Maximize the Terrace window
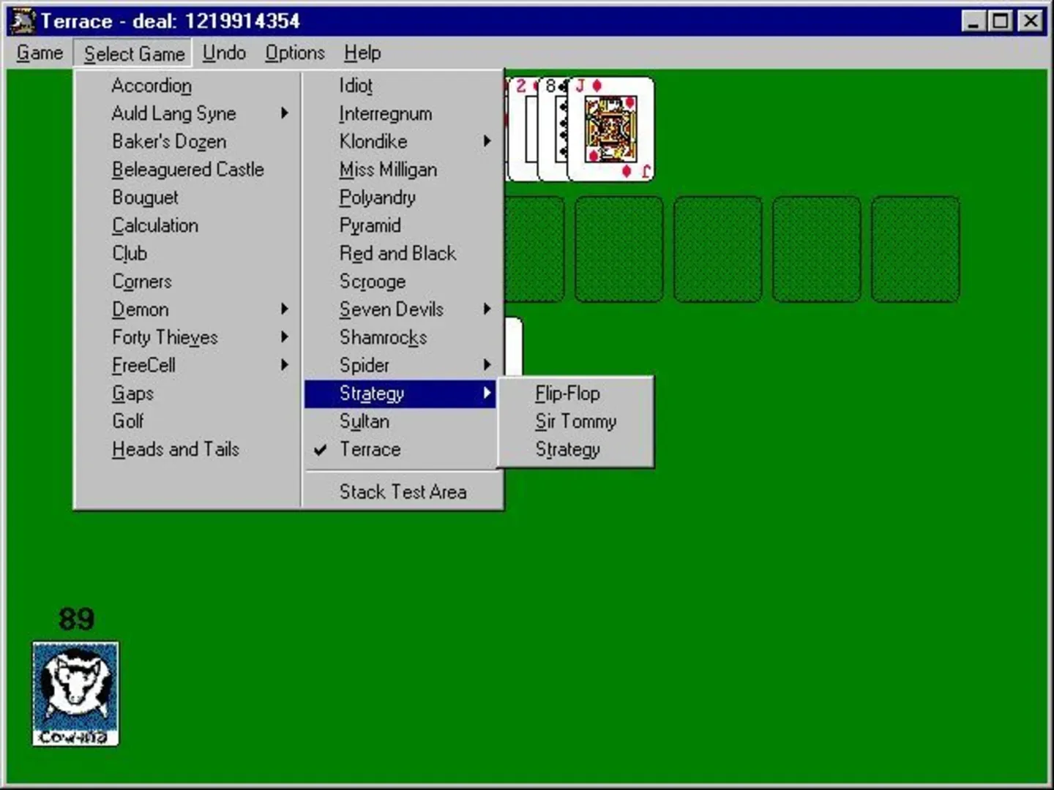The image size is (1054, 790). click(1000, 20)
